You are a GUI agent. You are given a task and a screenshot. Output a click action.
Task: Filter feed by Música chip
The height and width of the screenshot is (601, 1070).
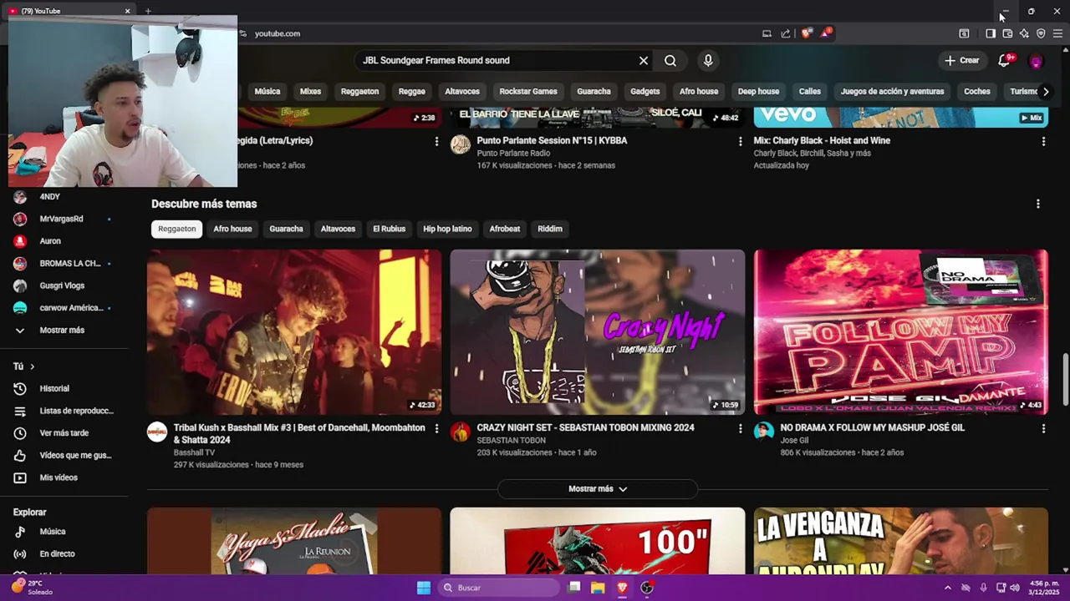click(x=267, y=91)
